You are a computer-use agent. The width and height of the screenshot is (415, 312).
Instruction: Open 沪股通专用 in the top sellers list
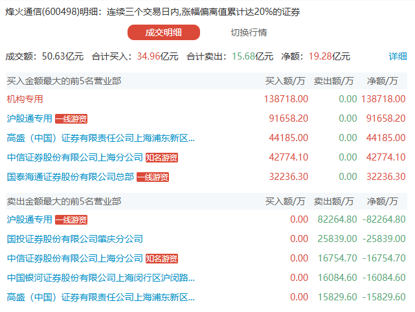point(29,219)
